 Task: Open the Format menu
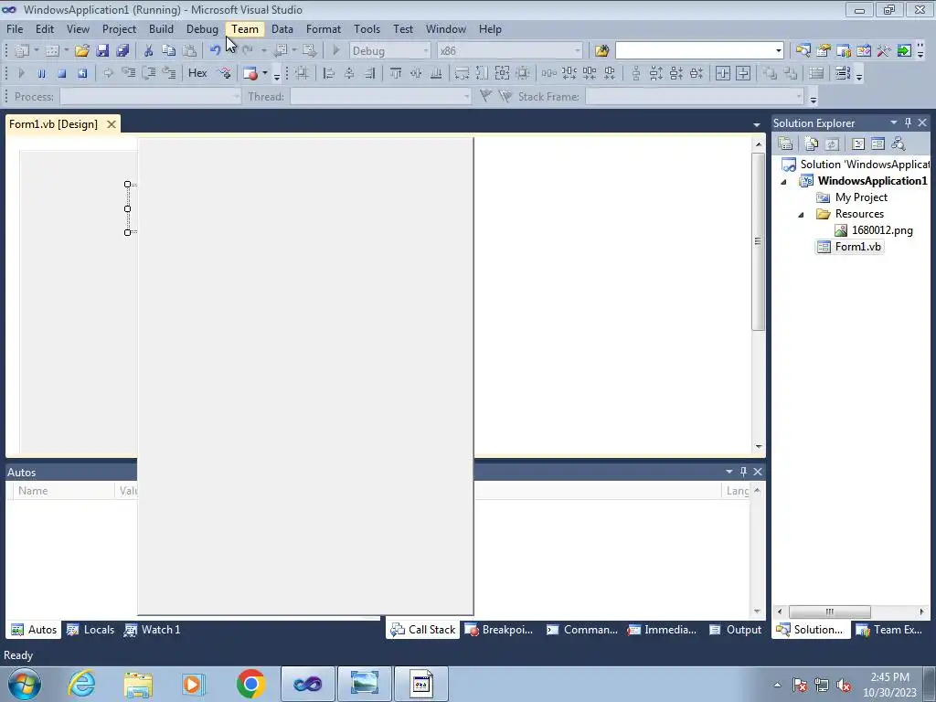(x=324, y=28)
